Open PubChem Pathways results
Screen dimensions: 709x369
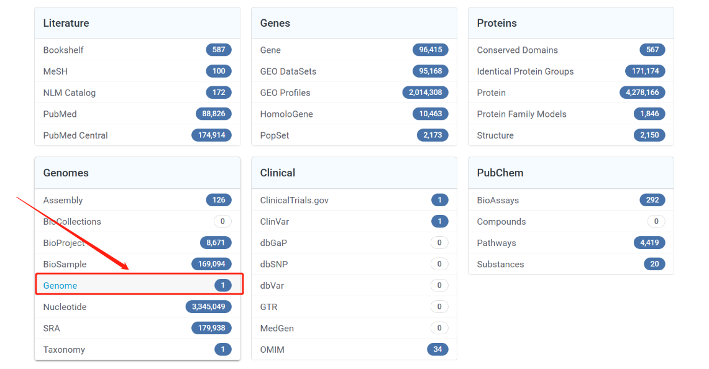496,243
